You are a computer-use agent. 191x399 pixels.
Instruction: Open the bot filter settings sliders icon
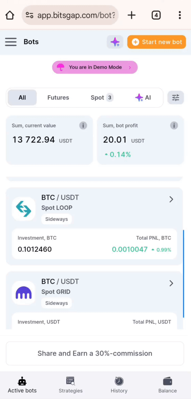pyautogui.click(x=175, y=98)
